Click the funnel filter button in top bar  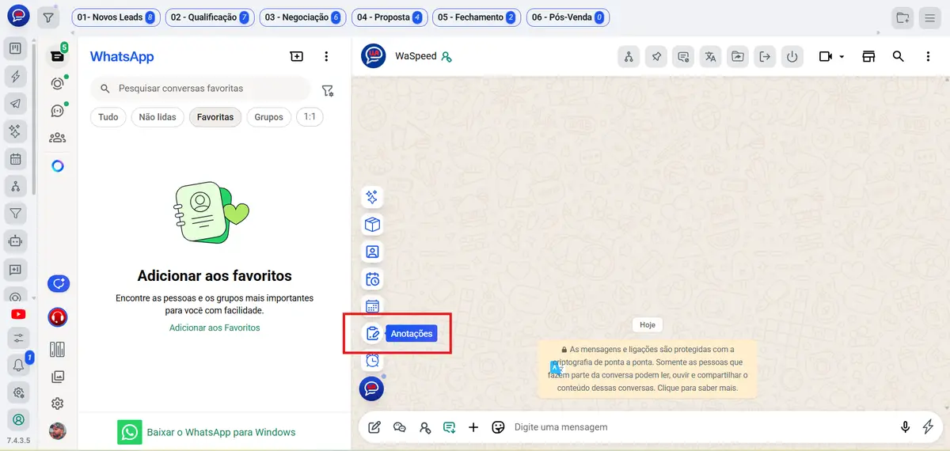coord(48,17)
